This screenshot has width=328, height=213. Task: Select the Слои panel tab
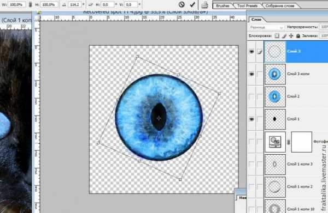(x=256, y=20)
